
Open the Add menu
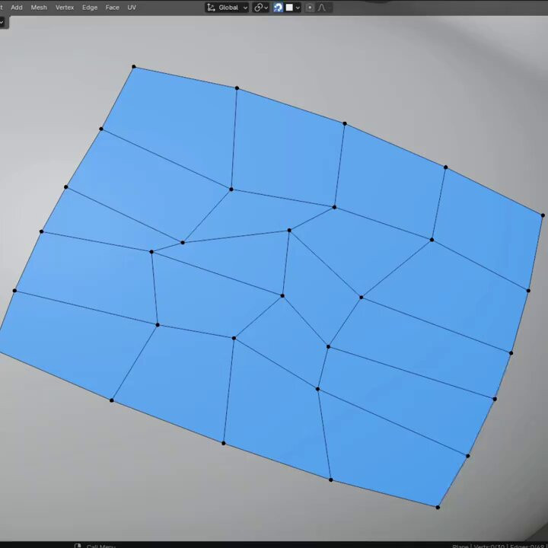17,8
